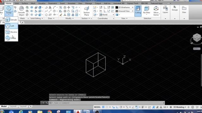Open the View panel folder icon

pyautogui.click(x=184, y=10)
